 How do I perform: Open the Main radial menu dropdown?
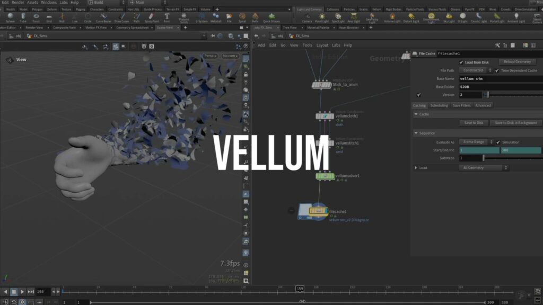pos(147,3)
